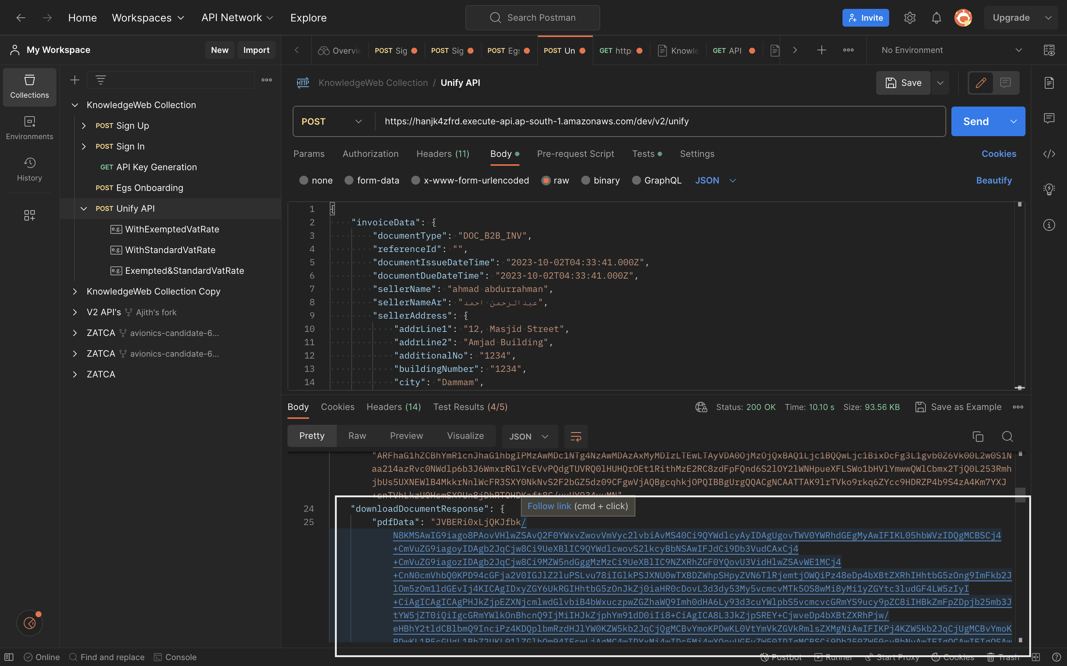This screenshot has height=666, width=1067.
Task: Open the code snippet panel
Action: pyautogui.click(x=1049, y=154)
